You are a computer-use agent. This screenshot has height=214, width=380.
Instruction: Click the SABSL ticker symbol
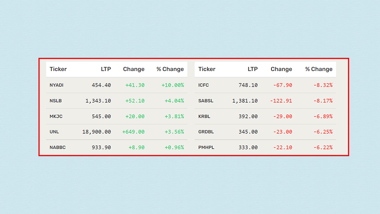point(206,101)
